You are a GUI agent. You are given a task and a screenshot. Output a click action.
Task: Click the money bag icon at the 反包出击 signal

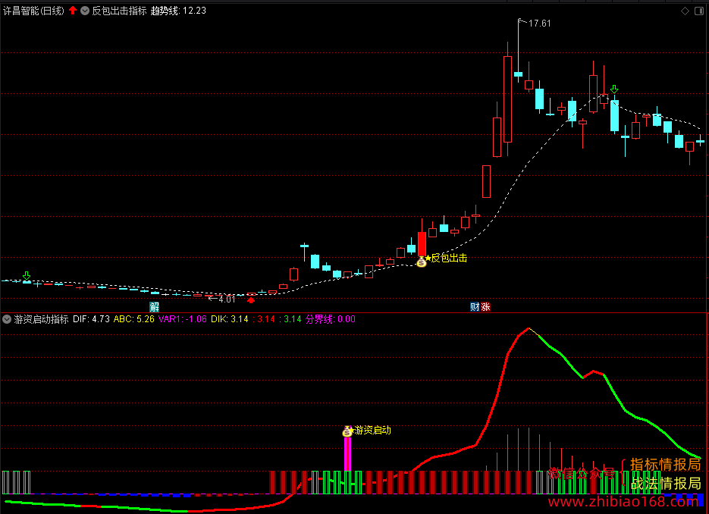(421, 262)
